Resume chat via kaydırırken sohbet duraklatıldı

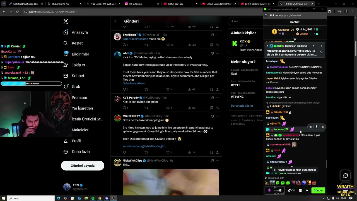pyautogui.click(x=295, y=170)
